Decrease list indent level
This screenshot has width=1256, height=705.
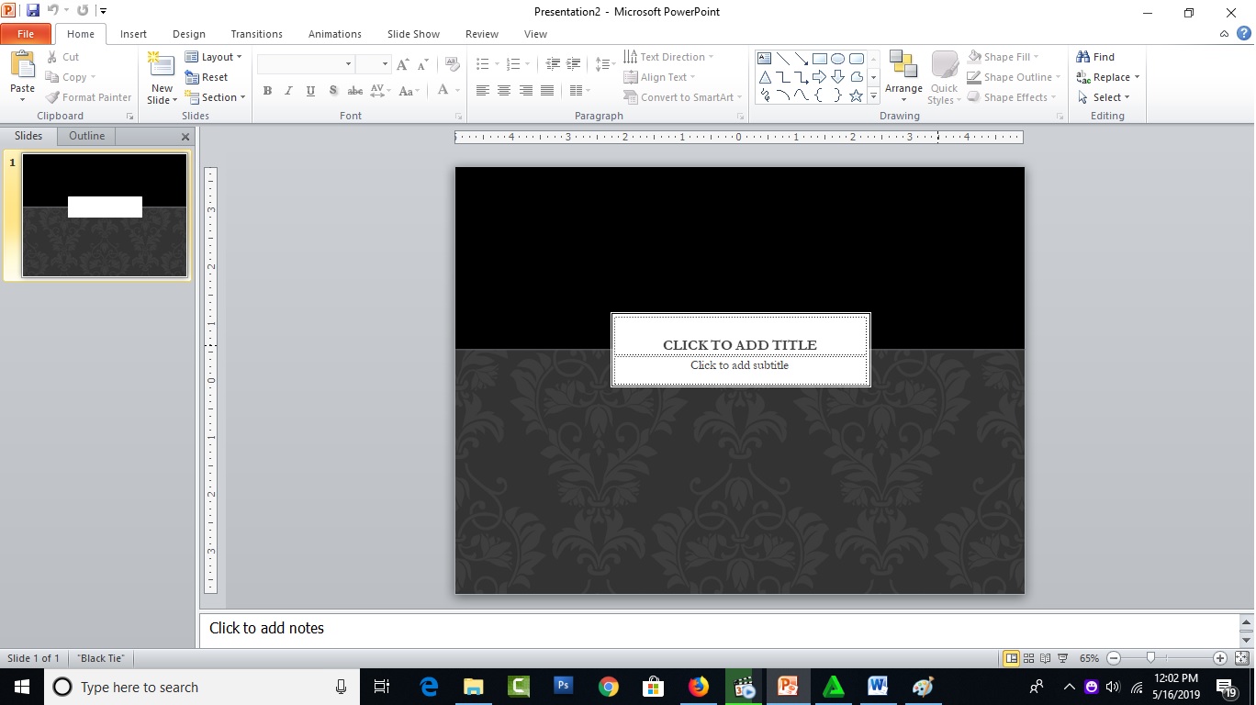[x=553, y=64]
